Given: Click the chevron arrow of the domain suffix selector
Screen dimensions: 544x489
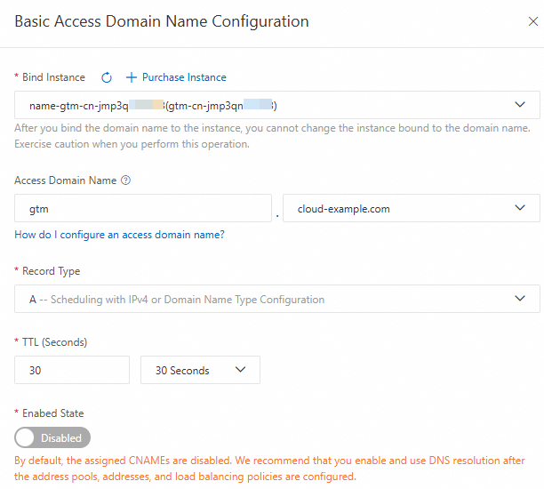Looking at the screenshot, I should click(520, 209).
